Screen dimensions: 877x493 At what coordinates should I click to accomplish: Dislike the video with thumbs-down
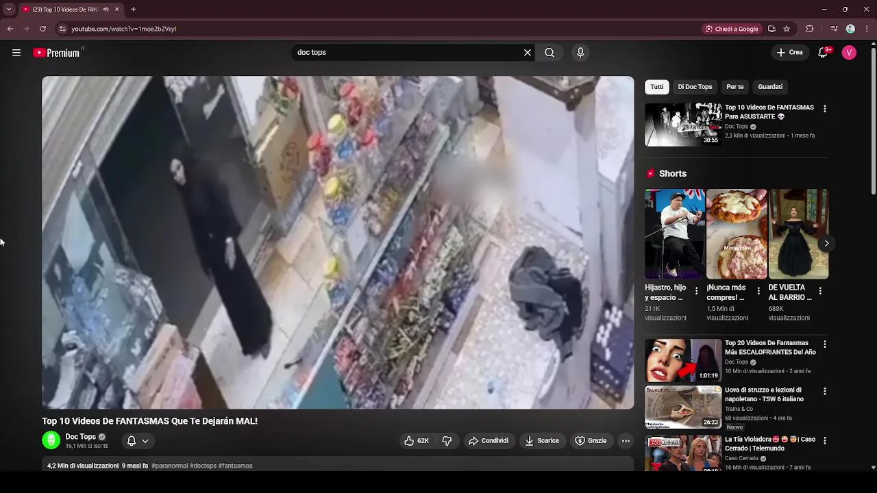point(447,441)
